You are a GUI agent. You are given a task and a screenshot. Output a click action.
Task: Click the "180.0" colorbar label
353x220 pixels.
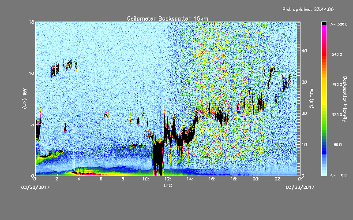pos(337,84)
